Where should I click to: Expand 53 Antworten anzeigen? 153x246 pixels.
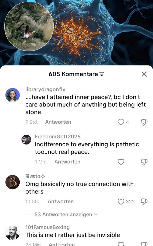click(x=66, y=214)
